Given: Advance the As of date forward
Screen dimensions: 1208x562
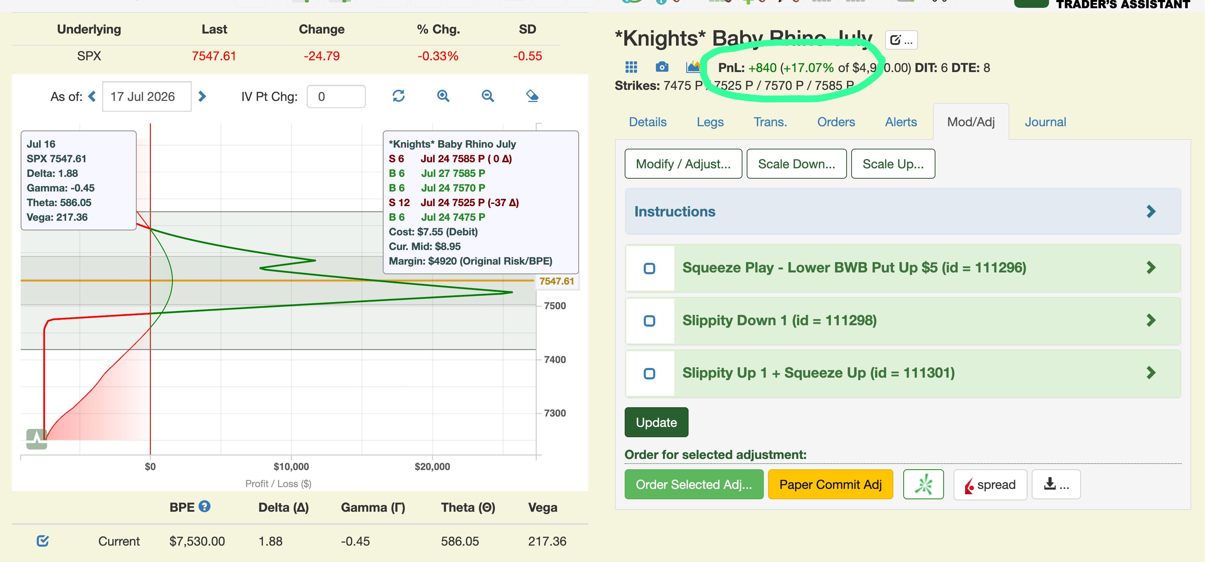Looking at the screenshot, I should tap(202, 97).
